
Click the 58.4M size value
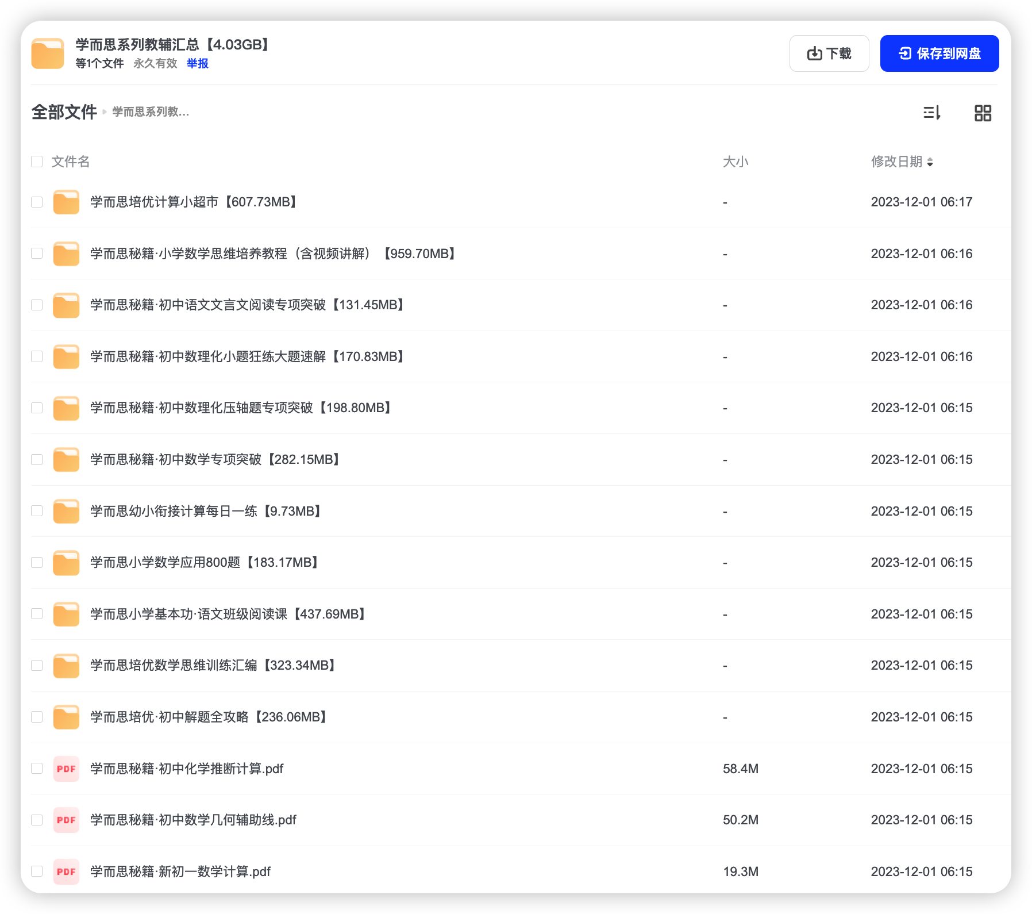[x=741, y=769]
